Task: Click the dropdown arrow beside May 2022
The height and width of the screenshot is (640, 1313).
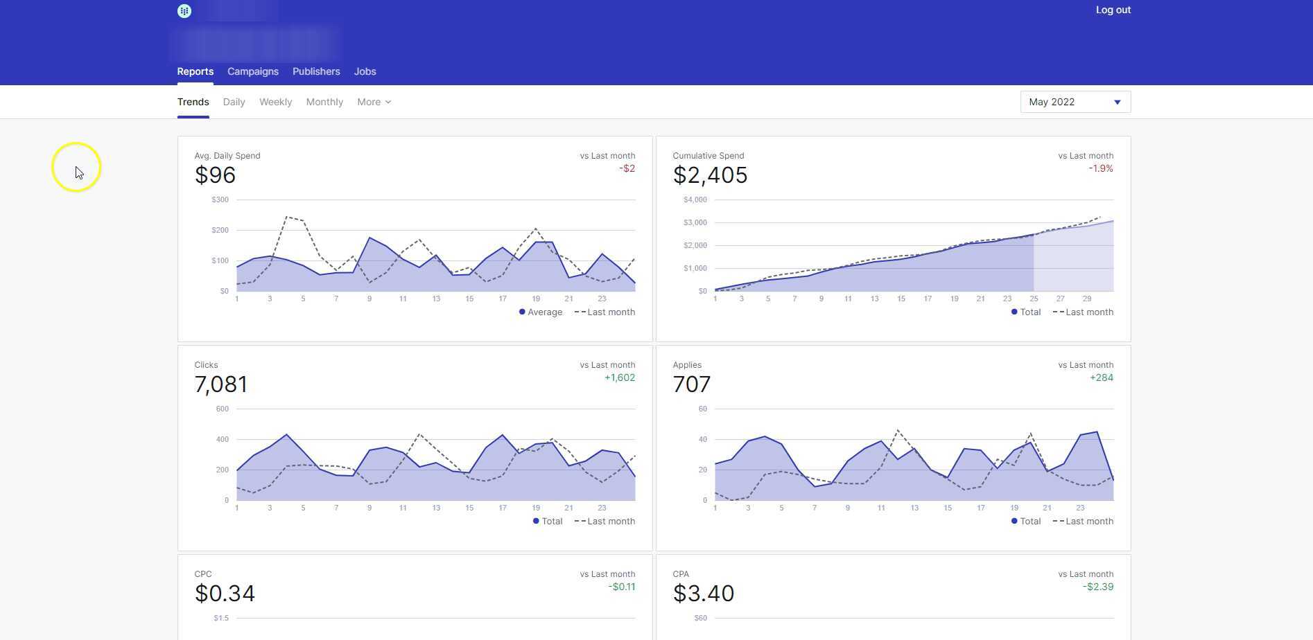Action: pyautogui.click(x=1117, y=102)
